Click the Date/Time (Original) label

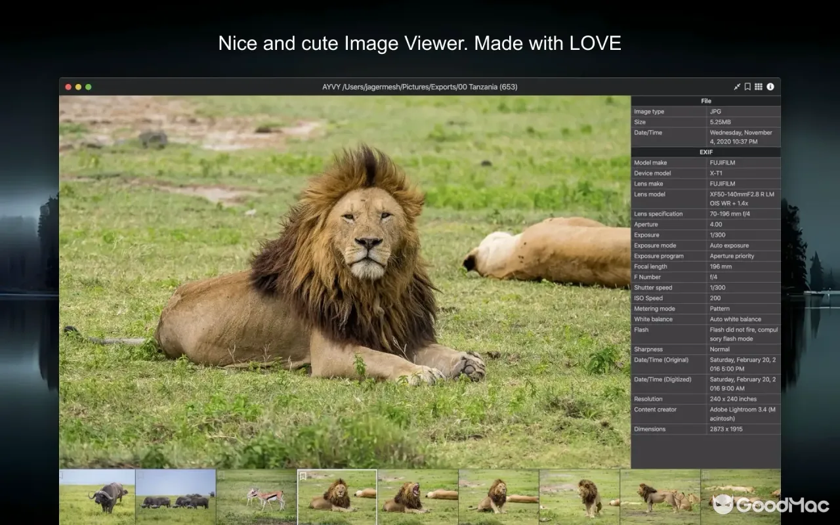[660, 360]
